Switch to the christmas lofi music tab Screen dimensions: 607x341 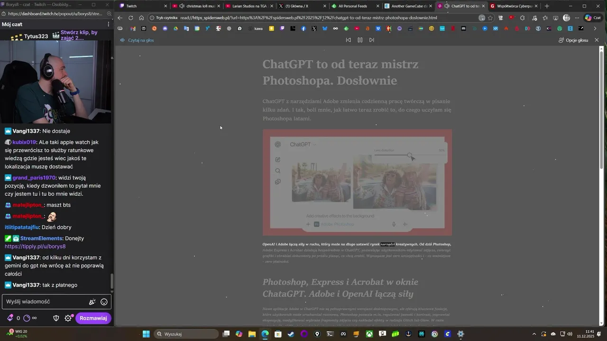196,6
